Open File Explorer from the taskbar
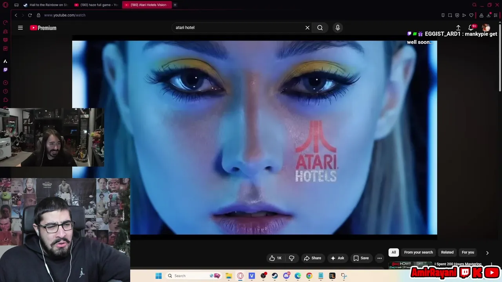 pos(229,276)
